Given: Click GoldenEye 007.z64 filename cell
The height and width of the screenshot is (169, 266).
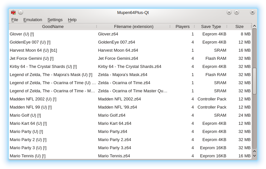Looking at the screenshot, I should tap(116, 42).
